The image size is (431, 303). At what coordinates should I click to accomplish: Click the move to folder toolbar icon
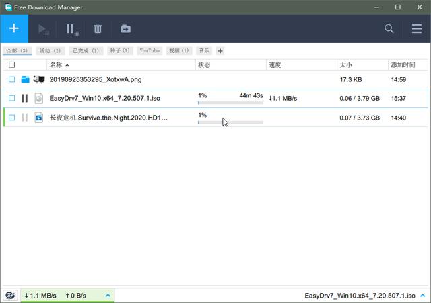point(125,28)
